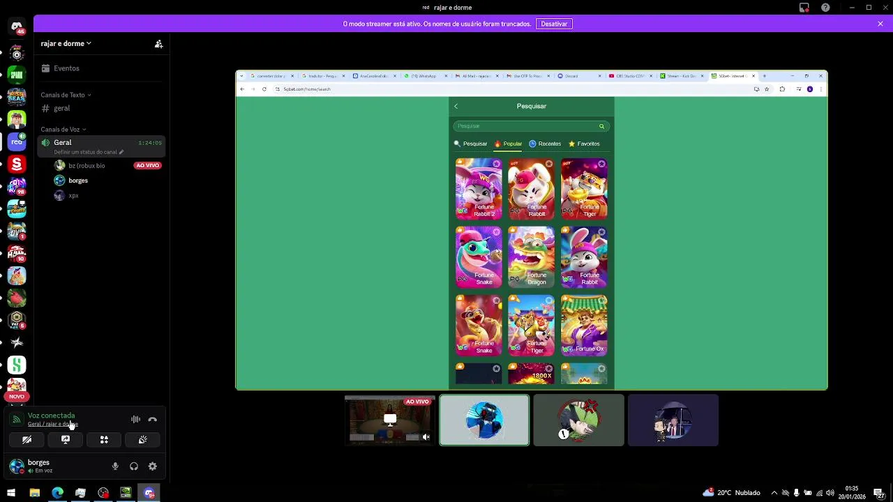Share your screen icon button
Viewport: 893px width, 502px height.
coord(66,440)
